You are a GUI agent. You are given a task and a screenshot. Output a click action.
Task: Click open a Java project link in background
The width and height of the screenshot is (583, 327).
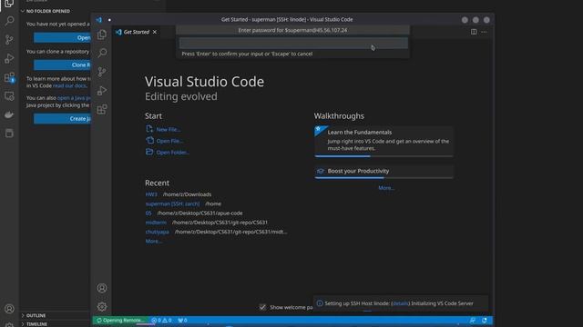74,98
